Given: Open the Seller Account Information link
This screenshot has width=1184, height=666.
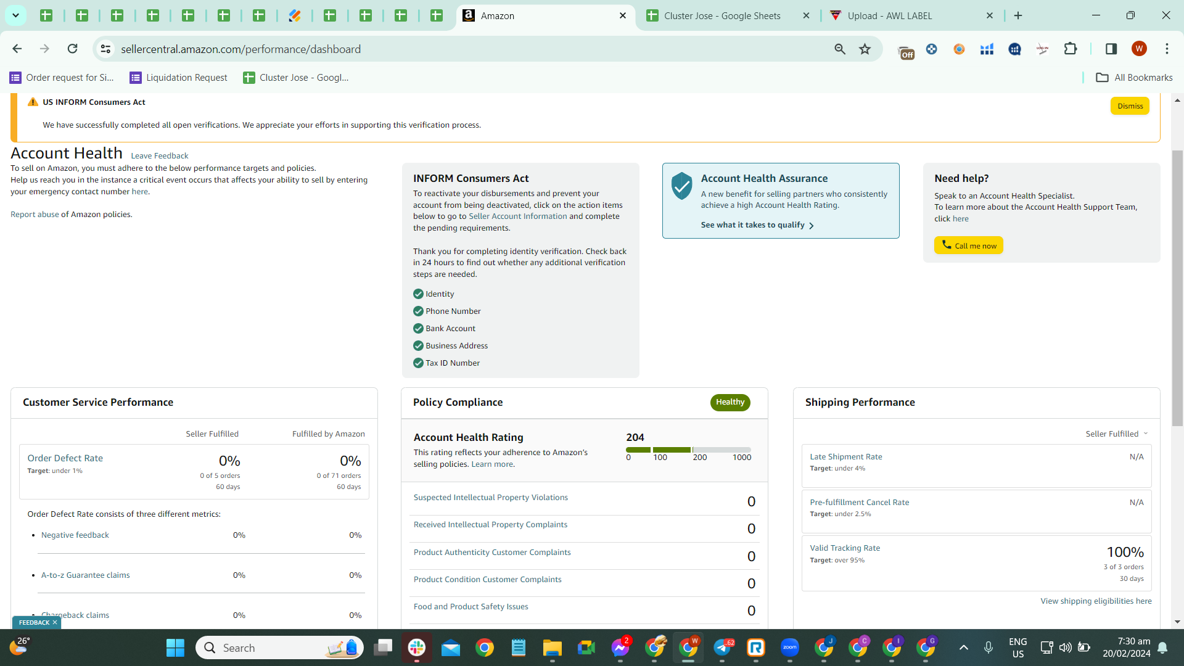Looking at the screenshot, I should click(518, 216).
